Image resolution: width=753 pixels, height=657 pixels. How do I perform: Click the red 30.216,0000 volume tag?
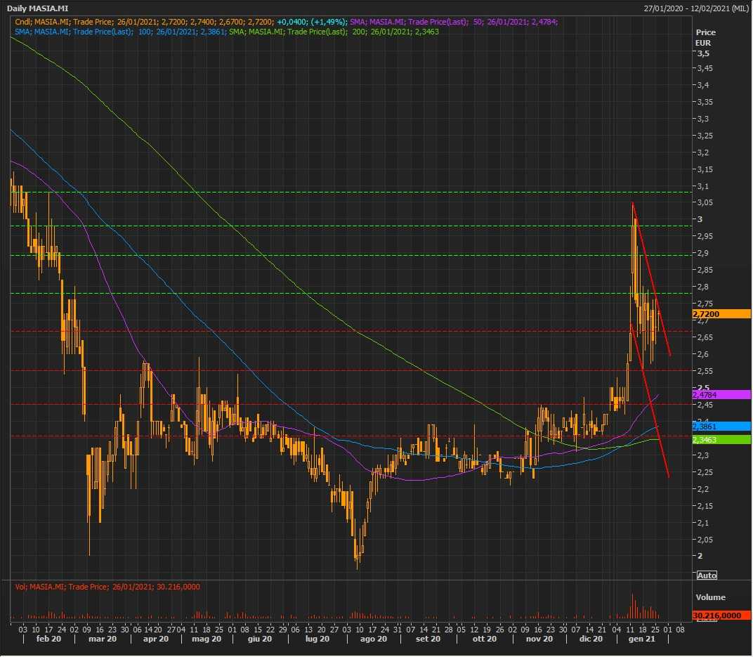[721, 616]
